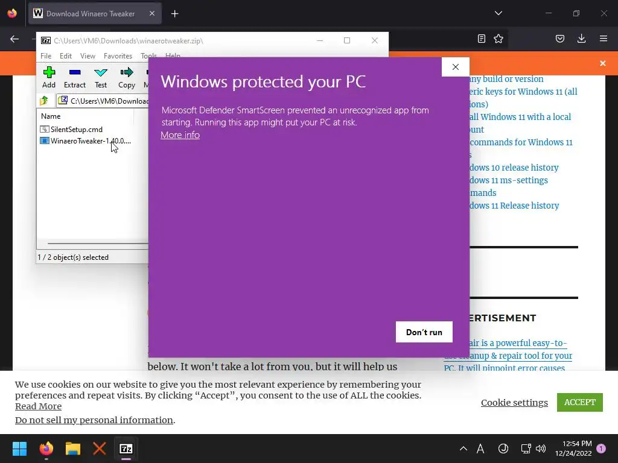Click 7-Zip taskbar icon

(x=126, y=449)
